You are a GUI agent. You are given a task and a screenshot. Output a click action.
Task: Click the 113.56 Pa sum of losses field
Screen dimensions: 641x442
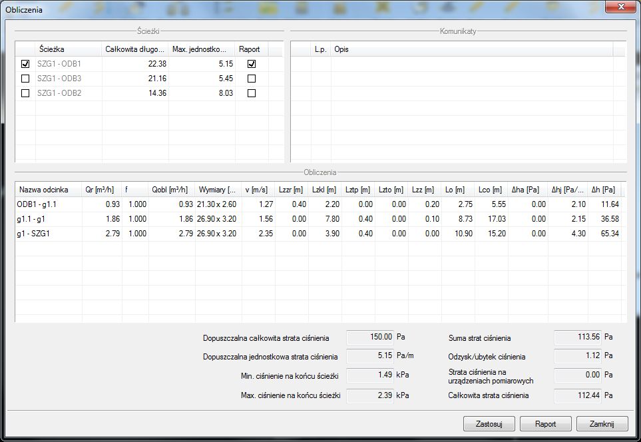[x=578, y=337]
